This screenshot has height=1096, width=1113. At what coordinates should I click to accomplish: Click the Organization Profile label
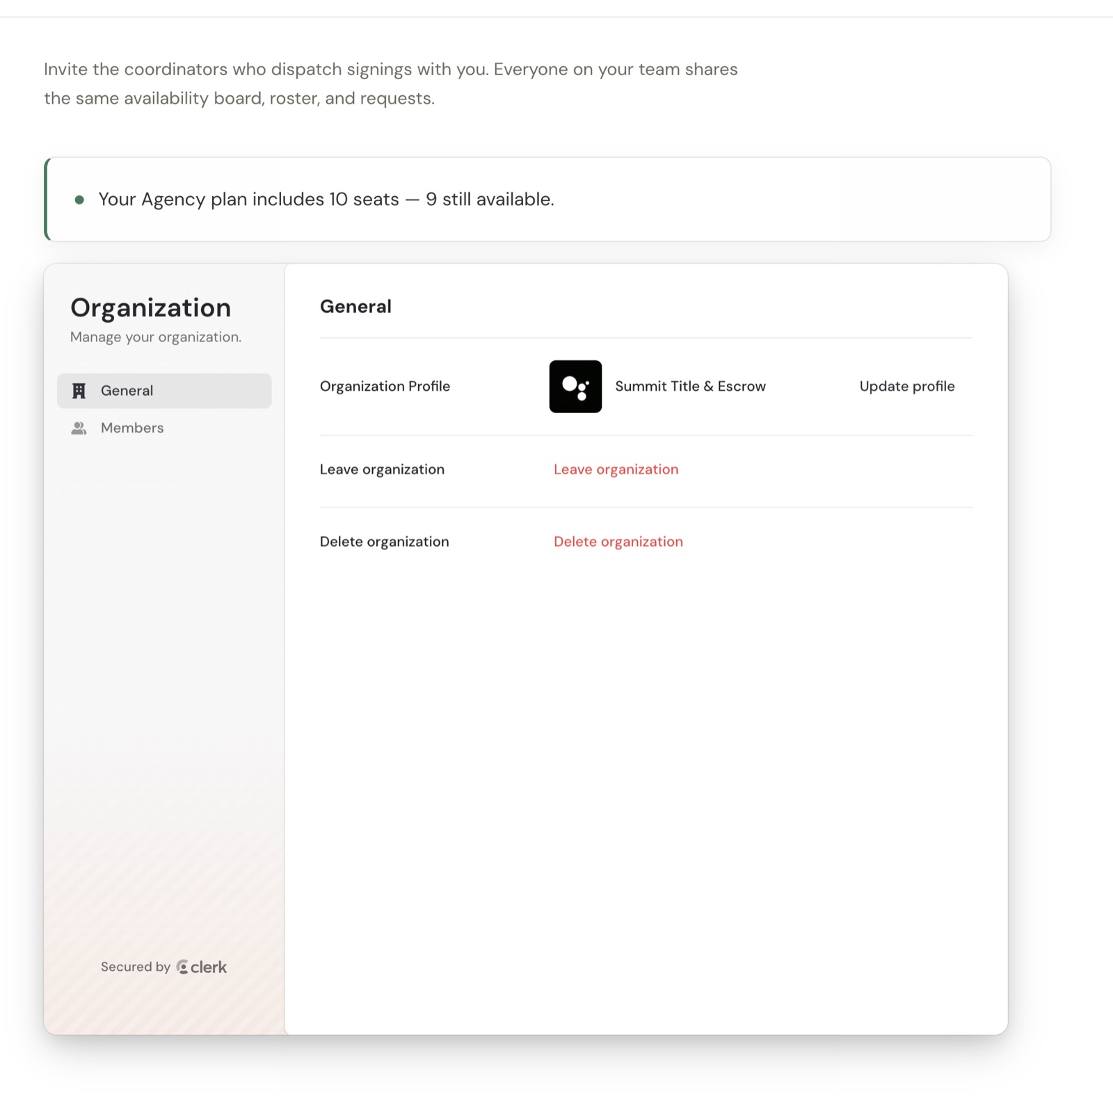[x=385, y=387]
